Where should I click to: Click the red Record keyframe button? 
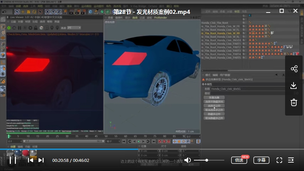160,142
